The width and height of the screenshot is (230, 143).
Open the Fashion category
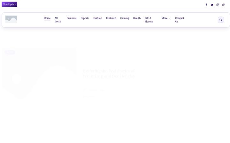pos(97,18)
